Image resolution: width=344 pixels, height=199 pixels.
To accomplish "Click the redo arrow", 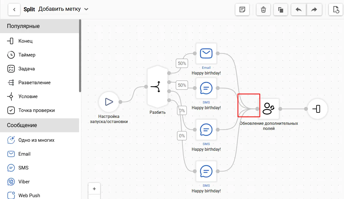I will 314,10.
